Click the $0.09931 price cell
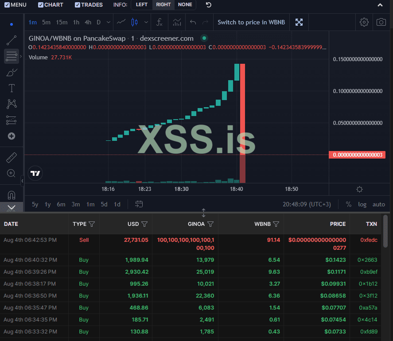The width and height of the screenshot is (393, 341). click(x=333, y=283)
